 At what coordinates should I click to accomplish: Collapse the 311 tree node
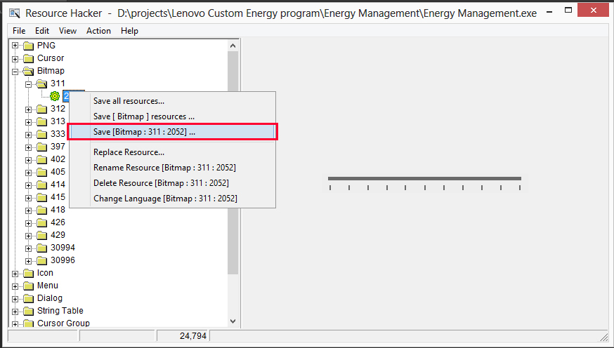29,84
